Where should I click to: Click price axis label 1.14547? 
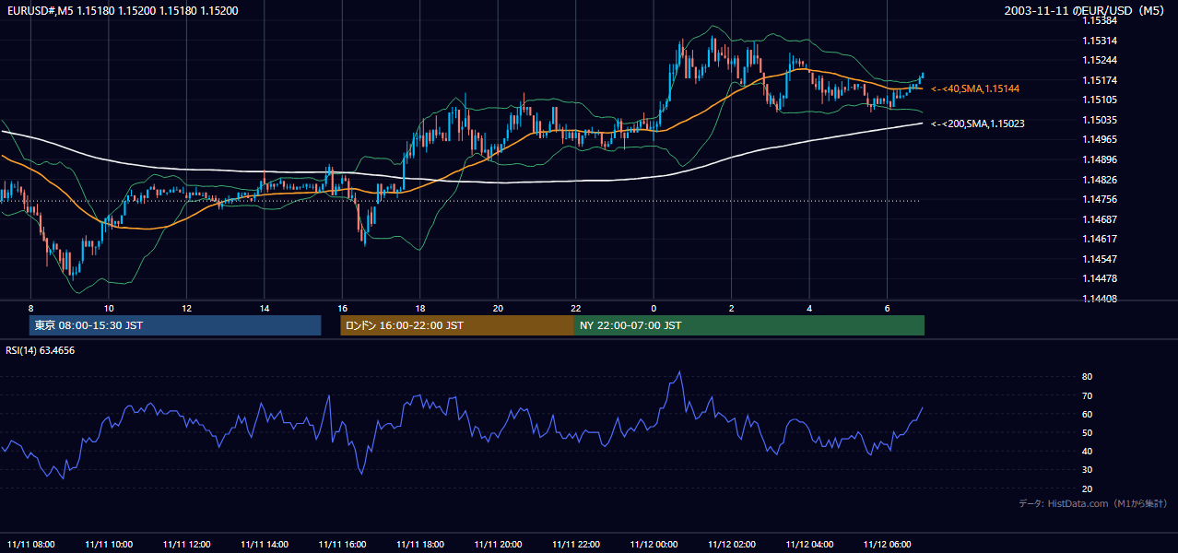tap(1099, 259)
